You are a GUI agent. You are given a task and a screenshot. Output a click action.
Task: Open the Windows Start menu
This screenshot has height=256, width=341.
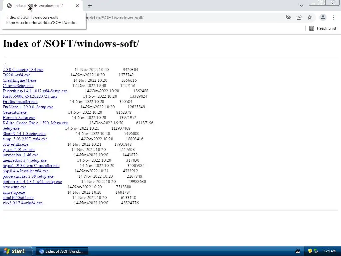click(x=15, y=251)
